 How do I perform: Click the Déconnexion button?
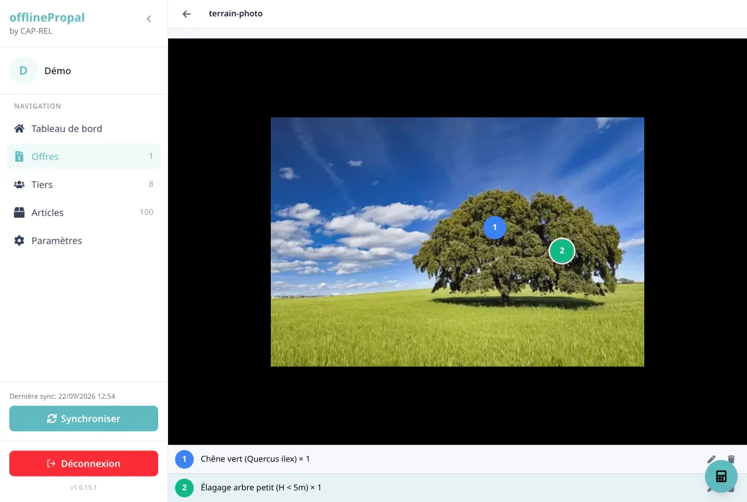(x=83, y=463)
